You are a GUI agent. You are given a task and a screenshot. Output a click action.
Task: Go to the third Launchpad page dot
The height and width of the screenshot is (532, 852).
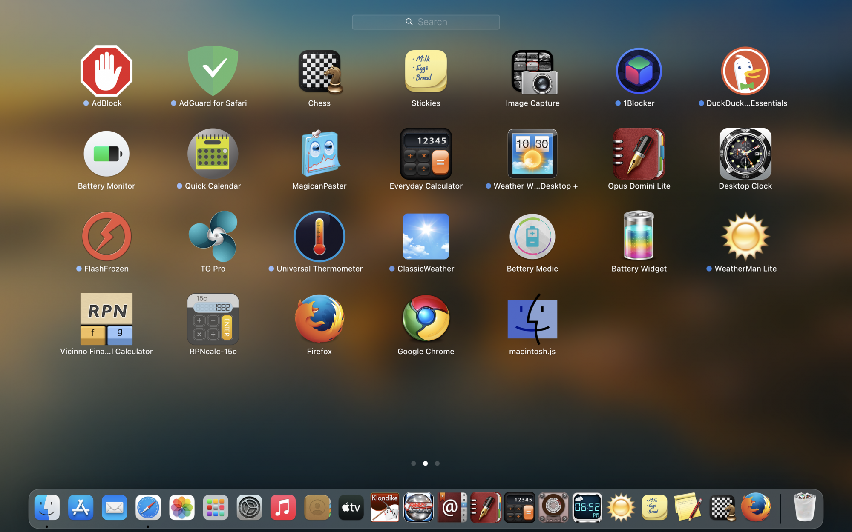click(437, 463)
